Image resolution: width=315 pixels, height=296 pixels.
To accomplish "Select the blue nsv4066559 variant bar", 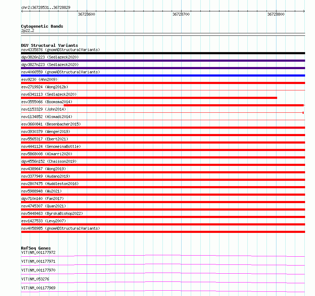I will pos(163,76).
